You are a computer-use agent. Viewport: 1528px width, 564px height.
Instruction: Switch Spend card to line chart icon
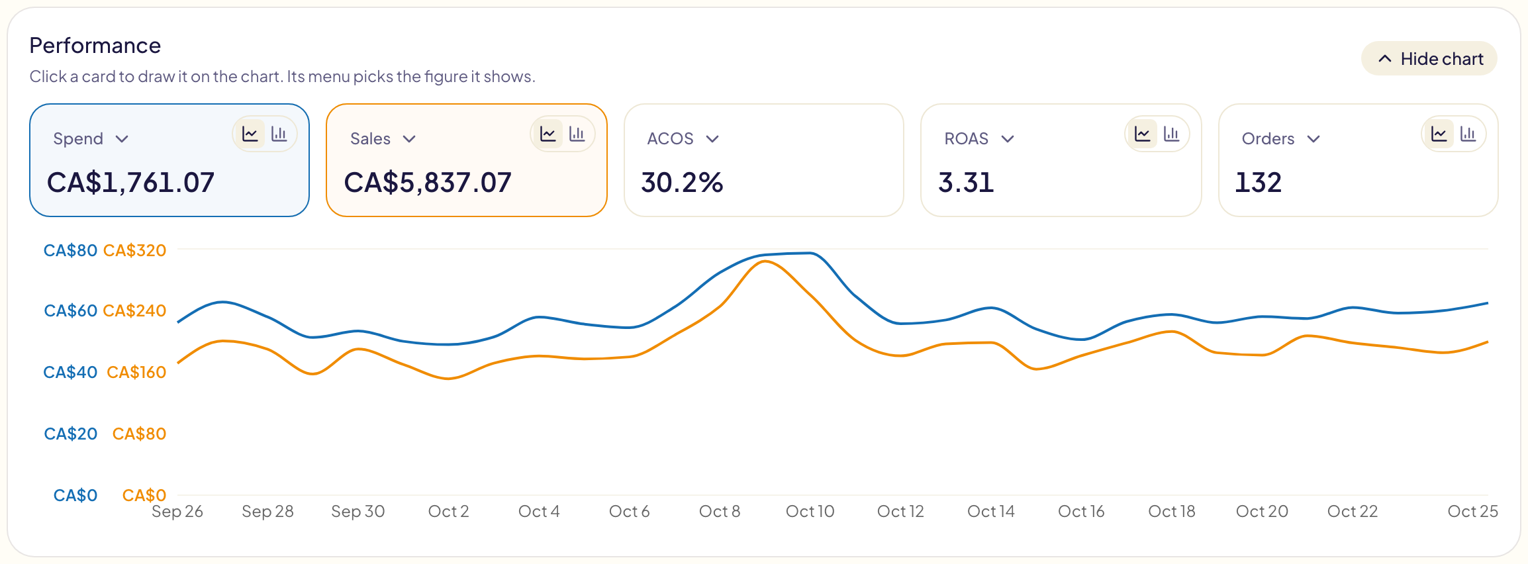(x=250, y=134)
